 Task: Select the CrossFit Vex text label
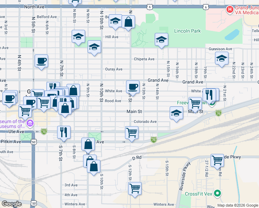coord(198,194)
